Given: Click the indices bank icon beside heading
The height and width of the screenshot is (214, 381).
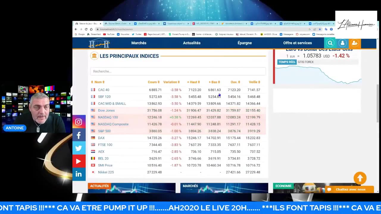Looking at the screenshot, I should [x=94, y=56].
